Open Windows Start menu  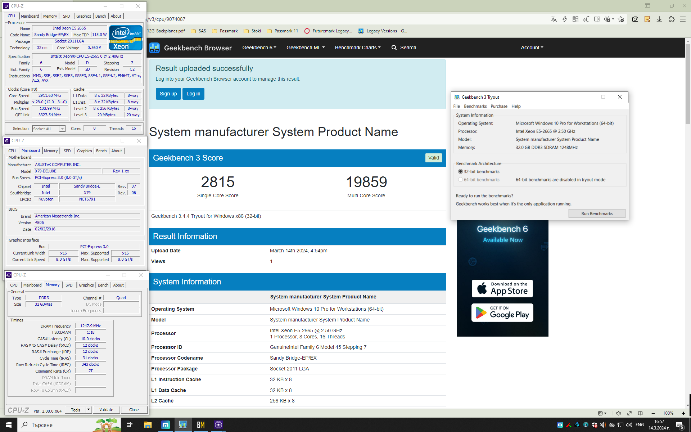click(x=9, y=425)
